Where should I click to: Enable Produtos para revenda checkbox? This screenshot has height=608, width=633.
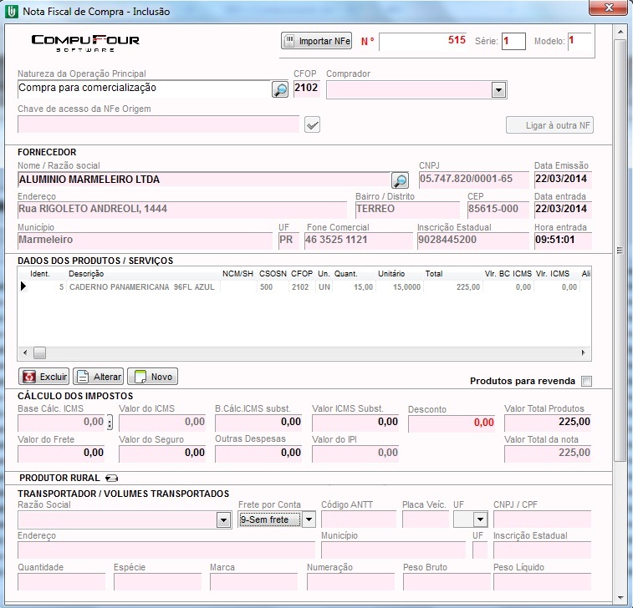click(586, 382)
